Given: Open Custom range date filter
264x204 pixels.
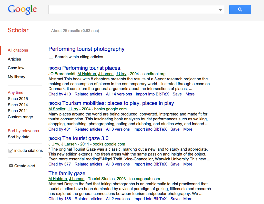Looking at the screenshot, I should pos(22,117).
